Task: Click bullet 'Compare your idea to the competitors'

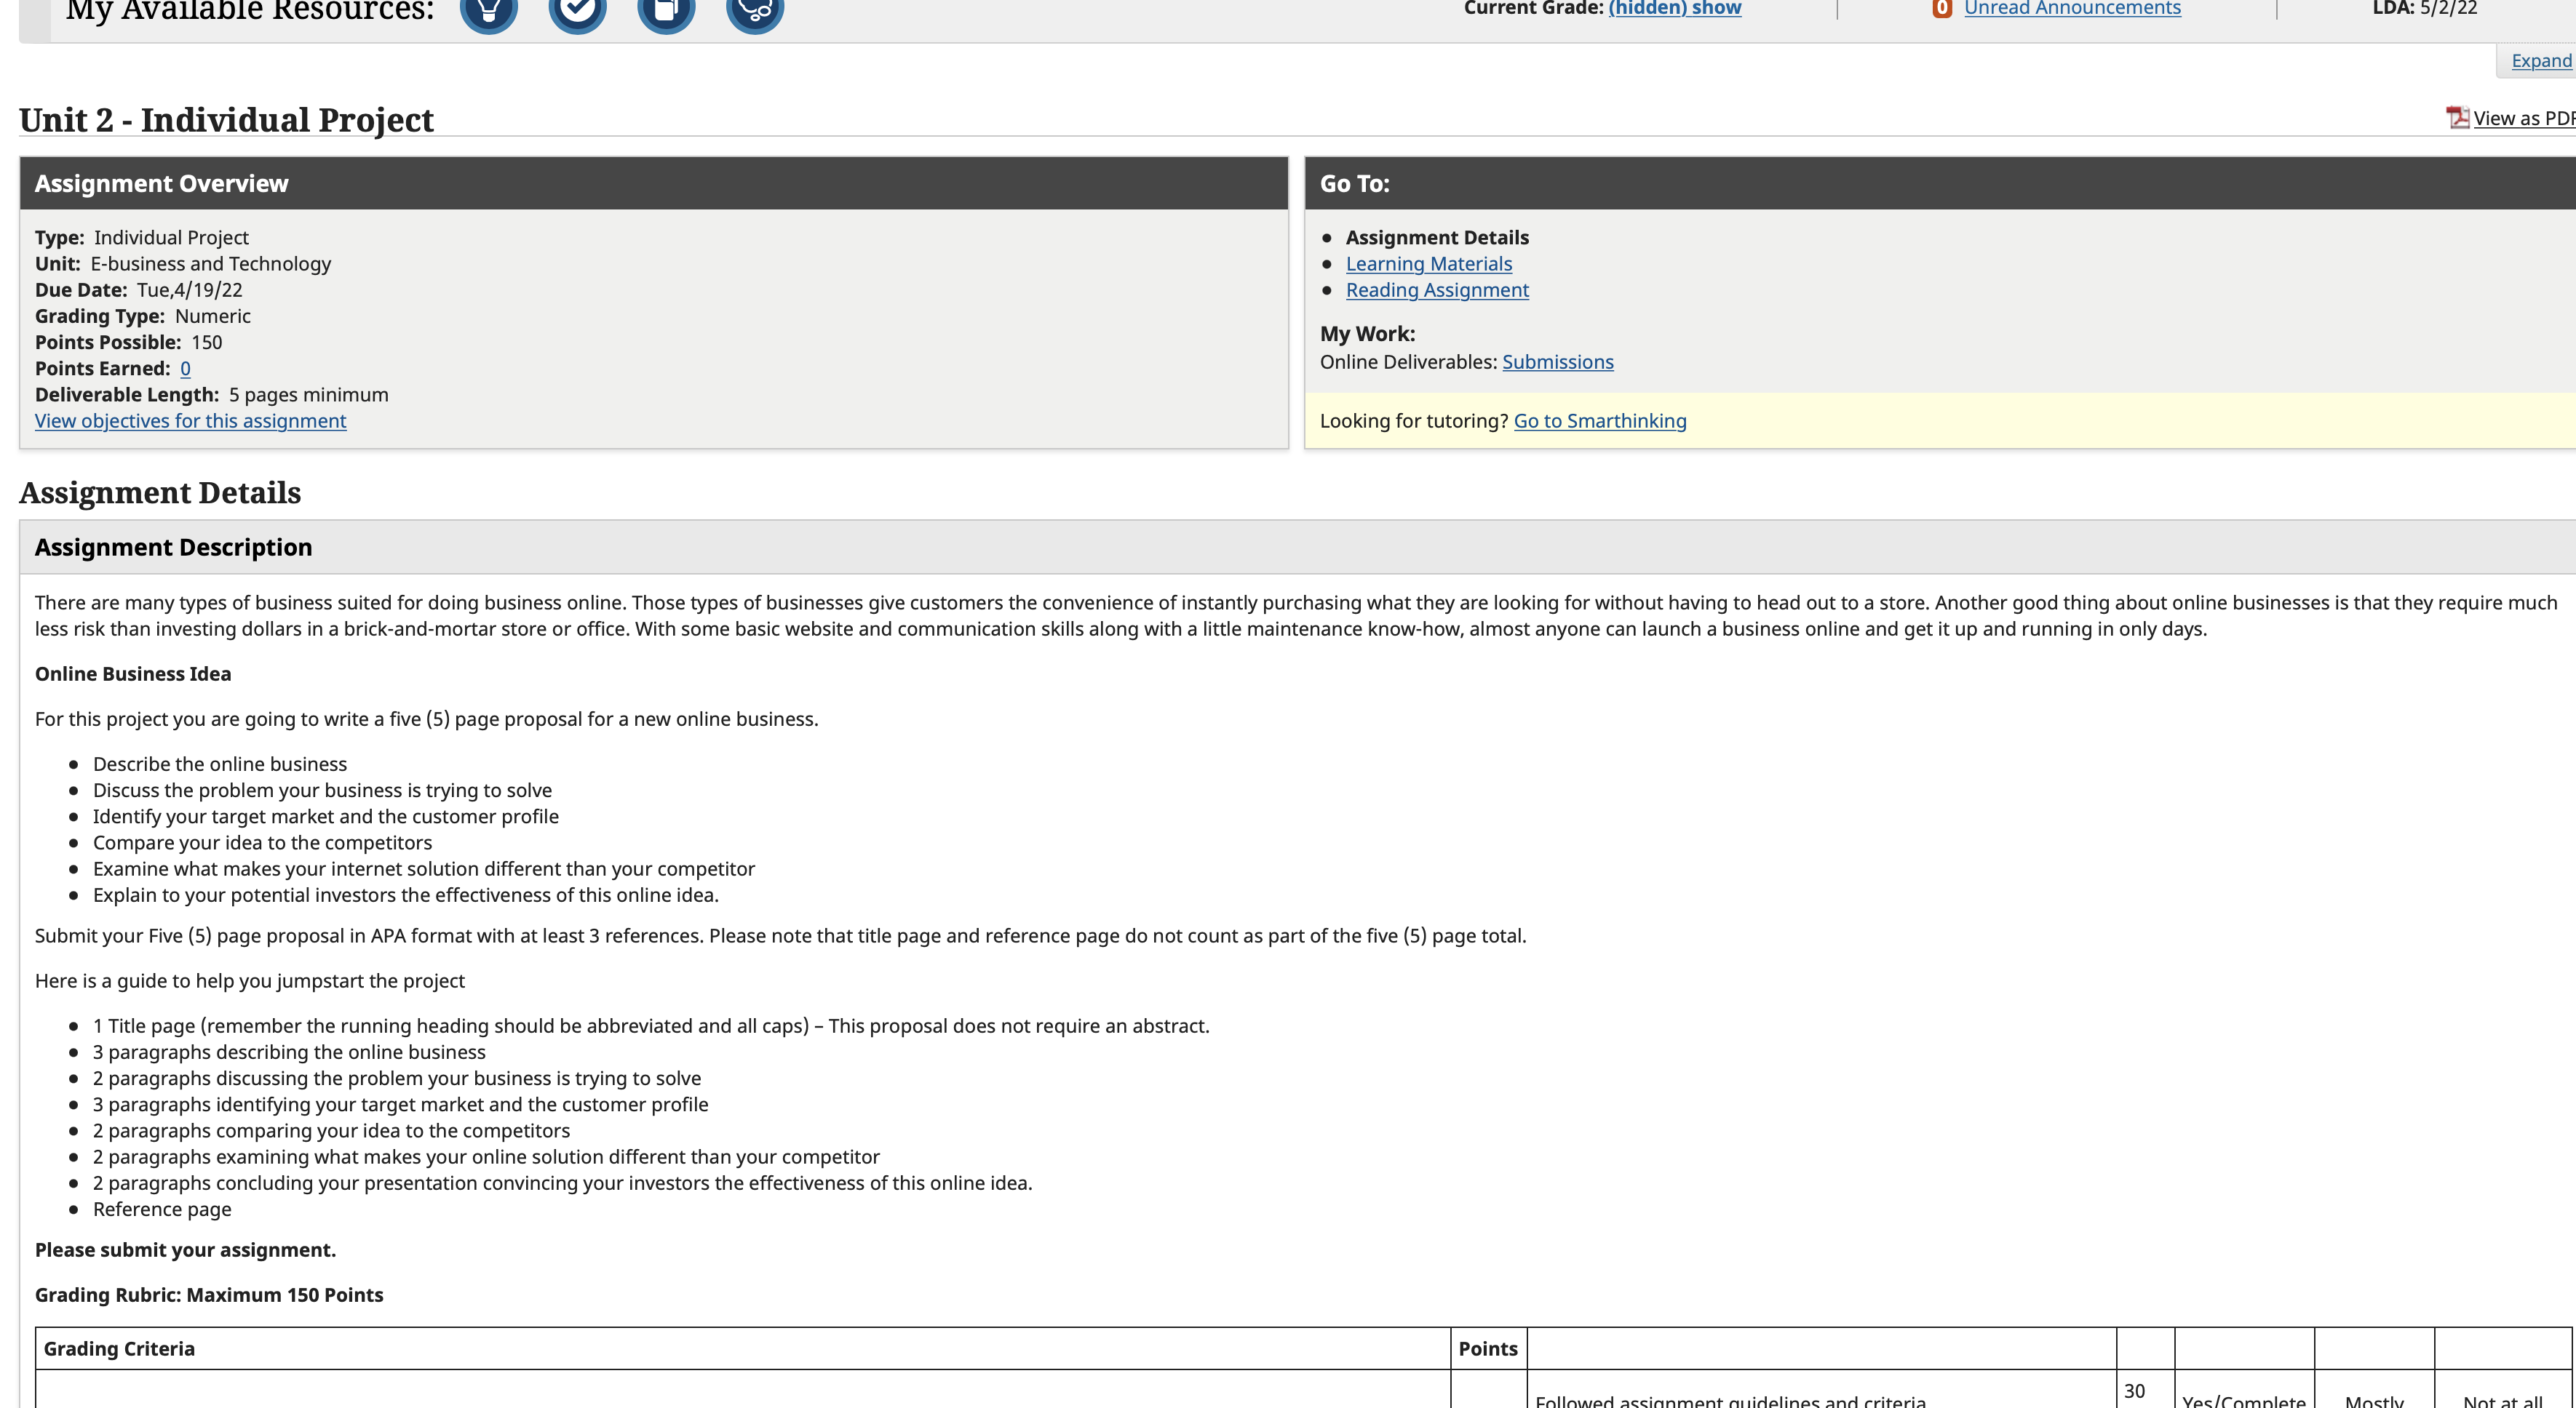Action: pos(263,842)
